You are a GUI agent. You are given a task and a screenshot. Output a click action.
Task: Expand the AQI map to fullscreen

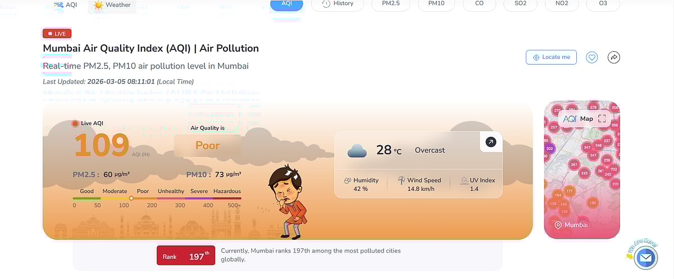[x=602, y=118]
